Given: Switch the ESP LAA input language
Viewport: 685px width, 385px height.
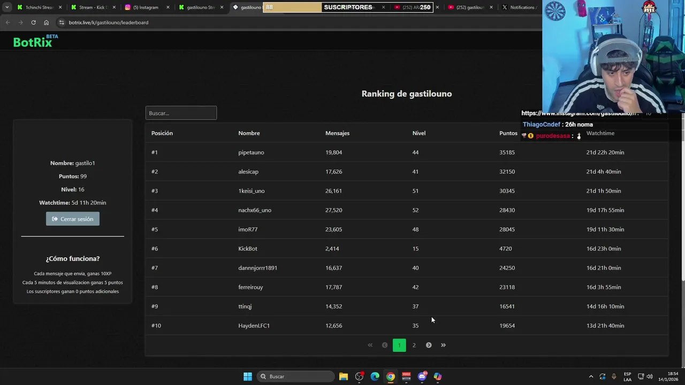Looking at the screenshot, I should tap(627, 376).
